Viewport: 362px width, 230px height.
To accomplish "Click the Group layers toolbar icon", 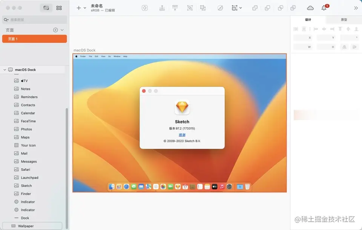I will (190, 8).
